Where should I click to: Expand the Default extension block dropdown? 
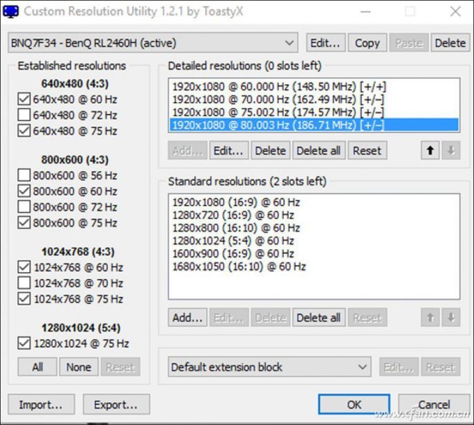(x=269, y=367)
